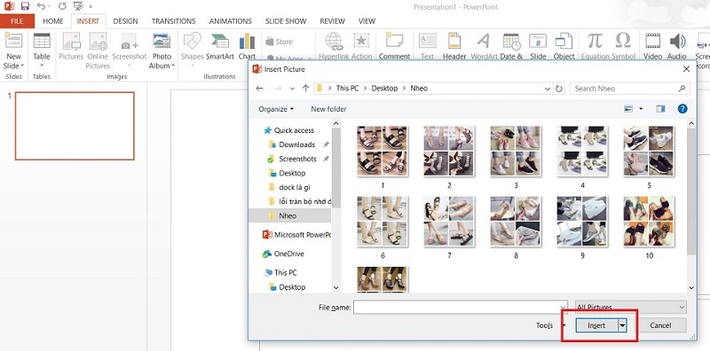Select Downloads in Quick access
This screenshot has height=351, width=710.
click(x=297, y=144)
